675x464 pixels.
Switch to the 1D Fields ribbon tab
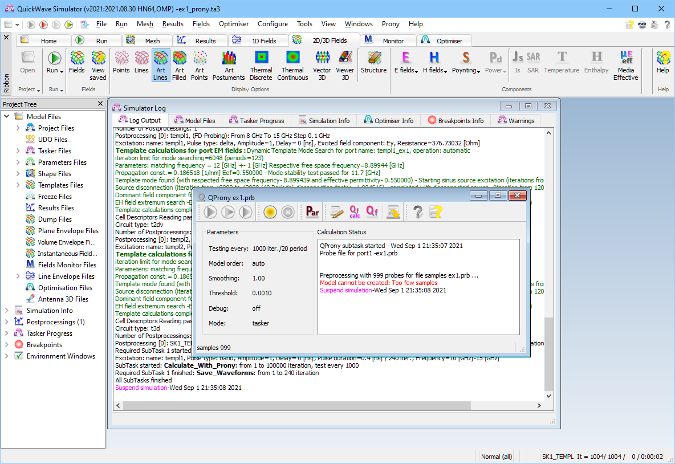click(x=258, y=40)
